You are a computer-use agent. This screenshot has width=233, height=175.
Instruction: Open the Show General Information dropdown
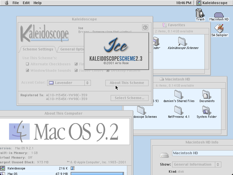pos(197,164)
